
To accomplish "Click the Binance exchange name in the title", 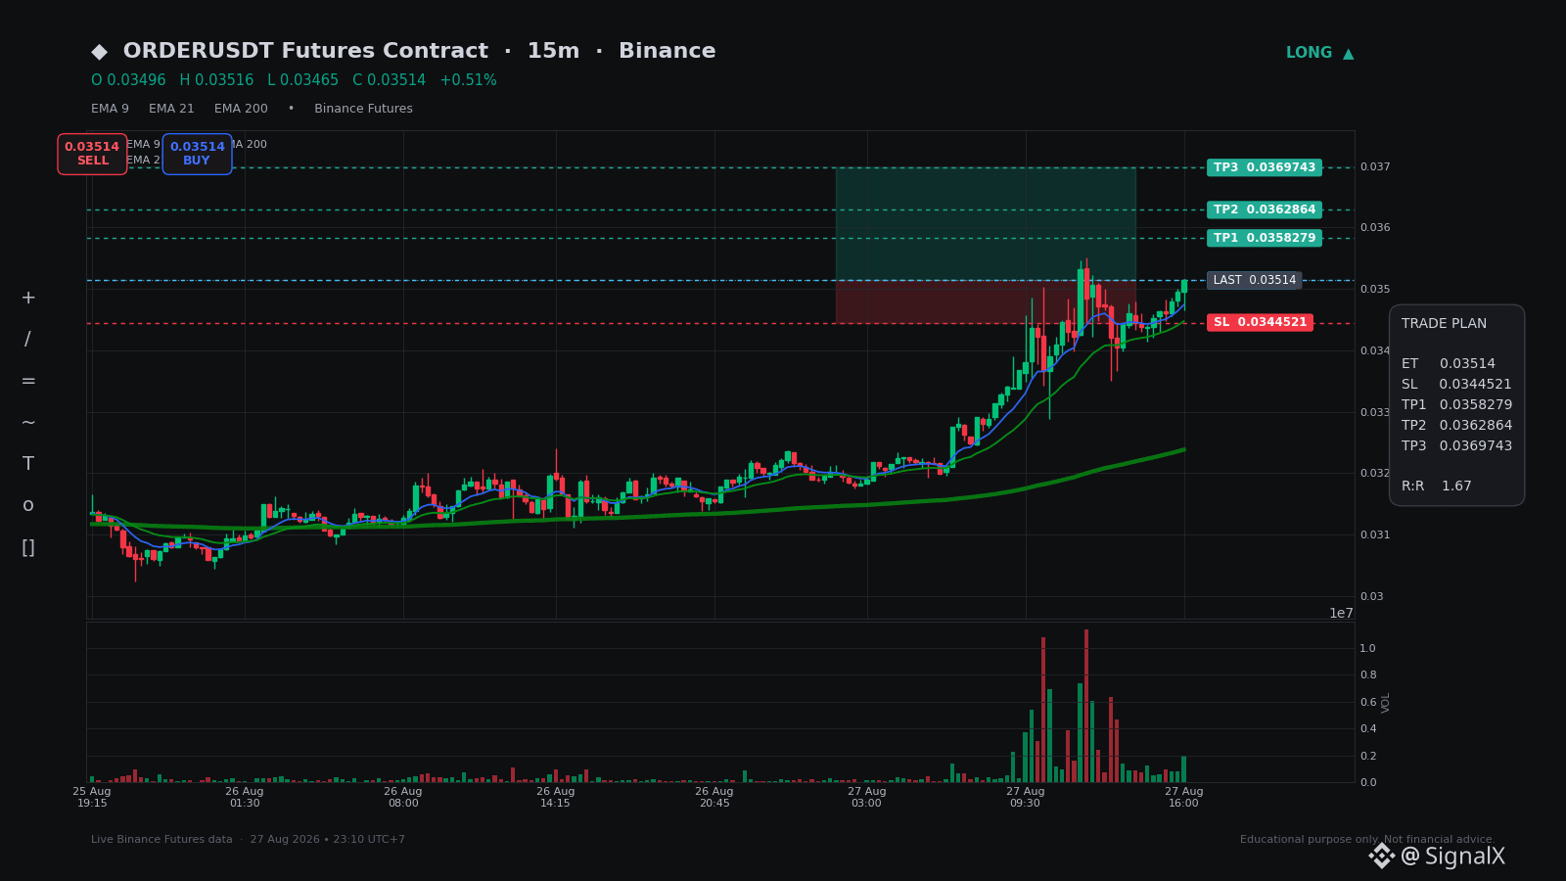I will [x=667, y=51].
